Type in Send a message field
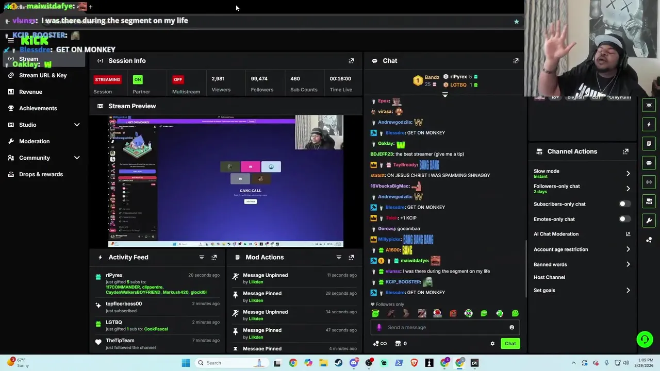660x371 pixels. (445, 327)
